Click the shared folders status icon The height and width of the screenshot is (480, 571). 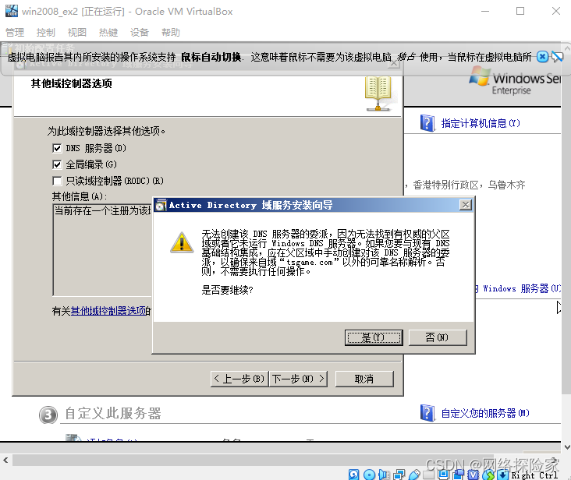(428, 474)
